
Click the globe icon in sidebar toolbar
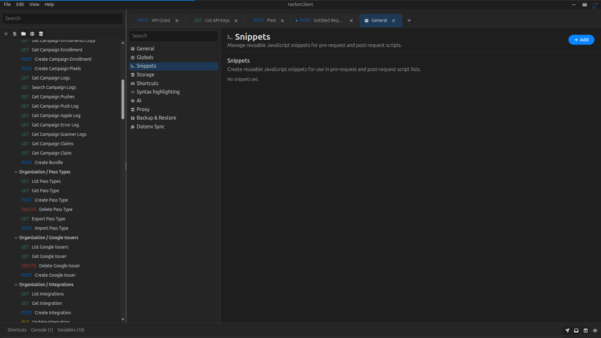point(32,34)
